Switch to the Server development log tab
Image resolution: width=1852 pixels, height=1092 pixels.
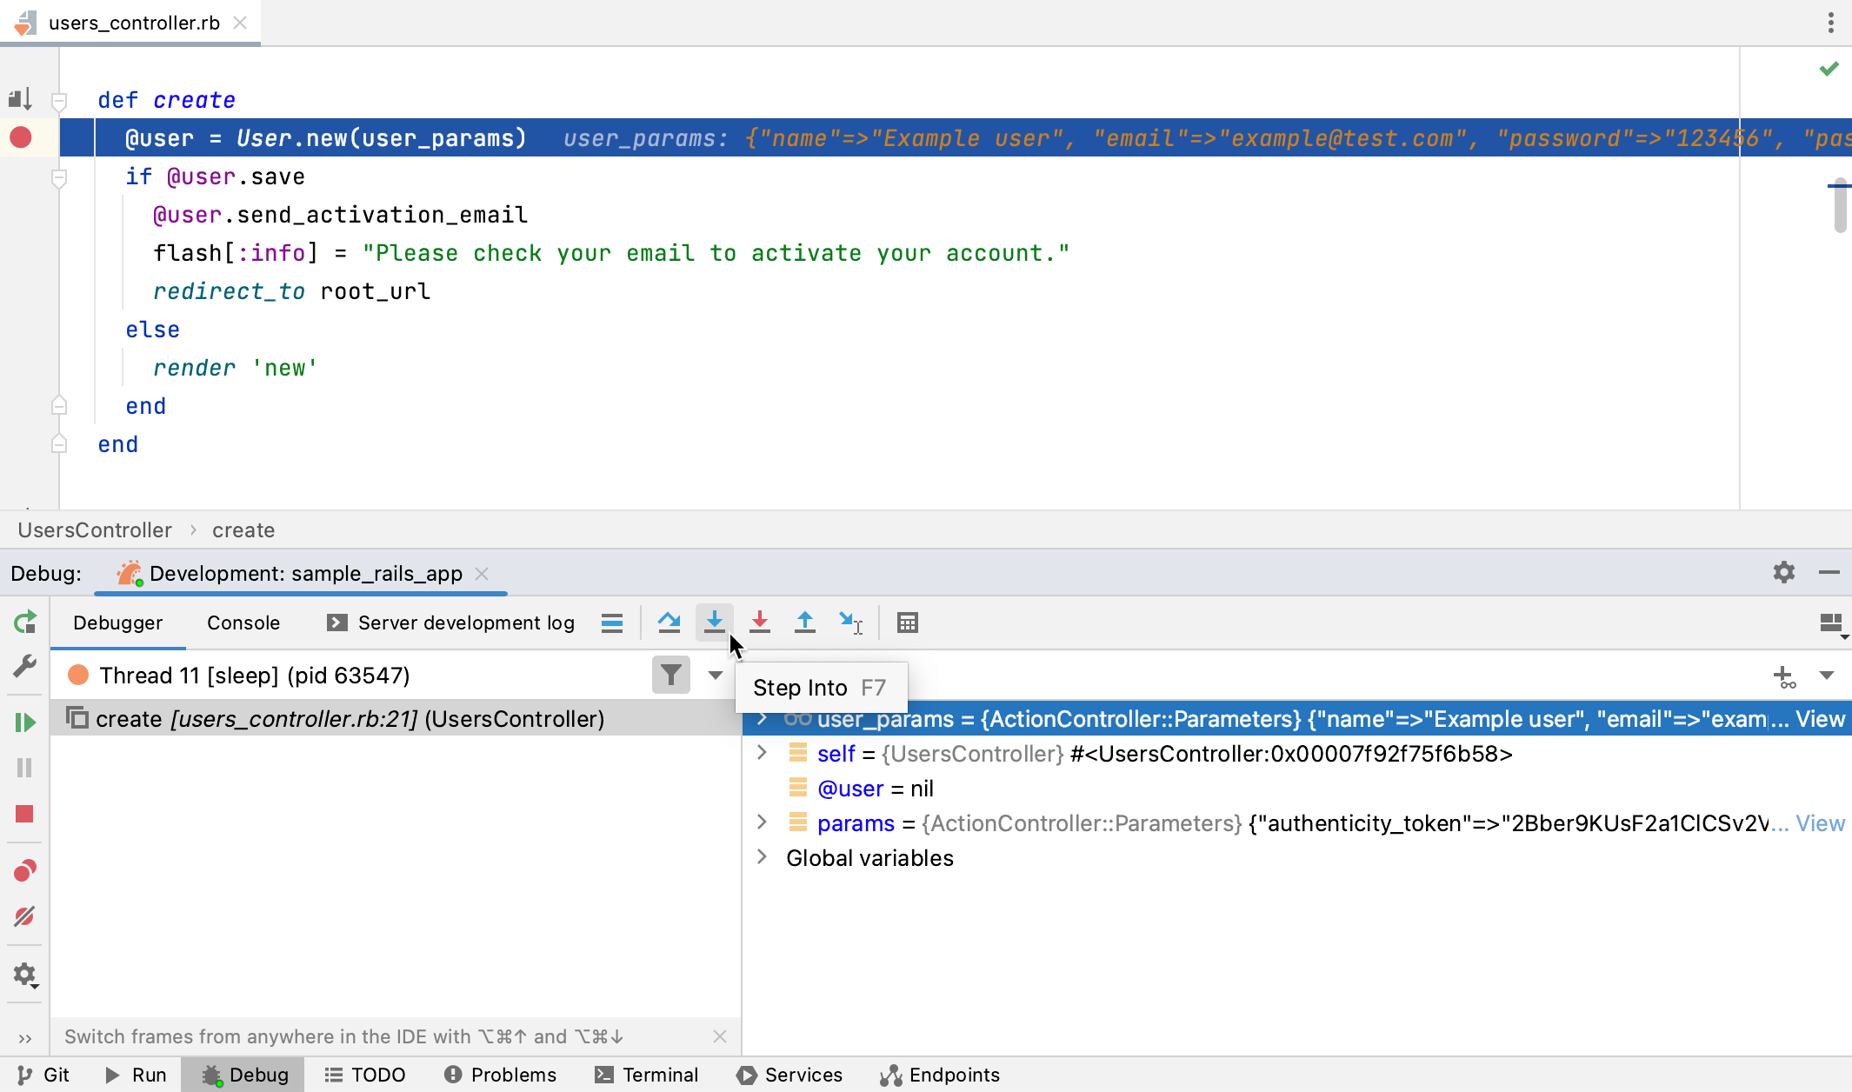pos(465,623)
